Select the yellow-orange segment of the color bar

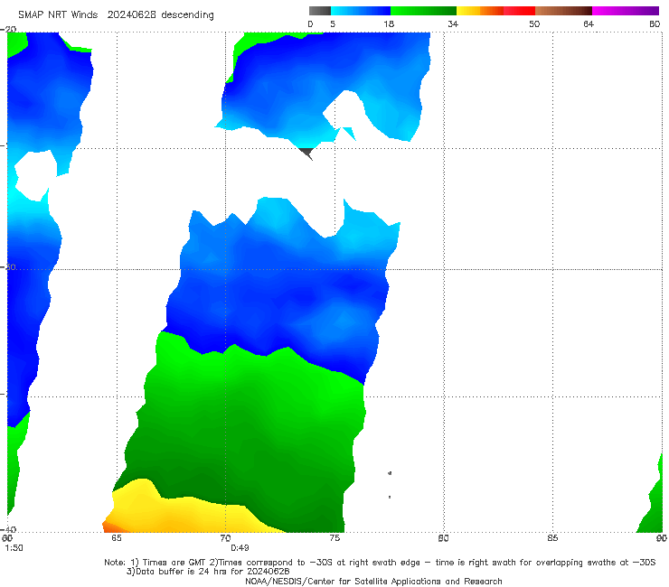(479, 11)
